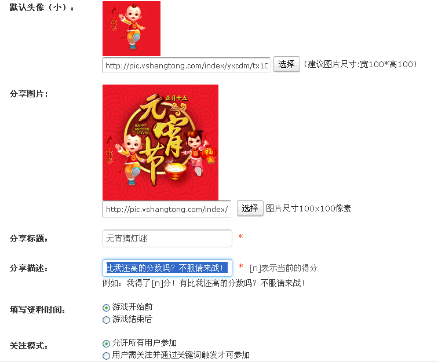The height and width of the screenshot is (362, 438).
Task: Focus the default avatar URL field
Action: (187, 65)
